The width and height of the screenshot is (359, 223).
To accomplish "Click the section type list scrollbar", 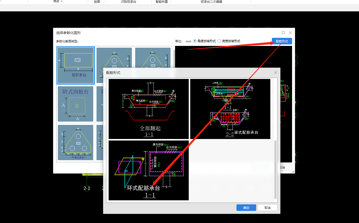I will tap(174, 58).
